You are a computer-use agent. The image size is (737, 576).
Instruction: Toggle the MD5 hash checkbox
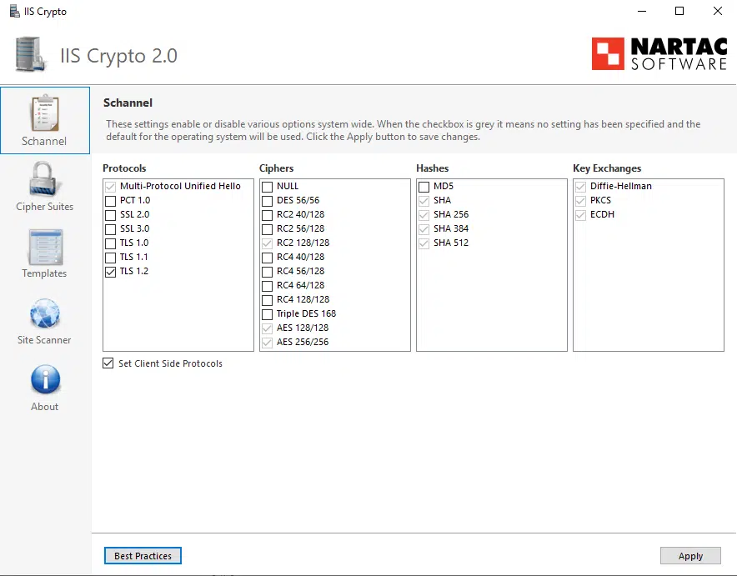click(424, 187)
